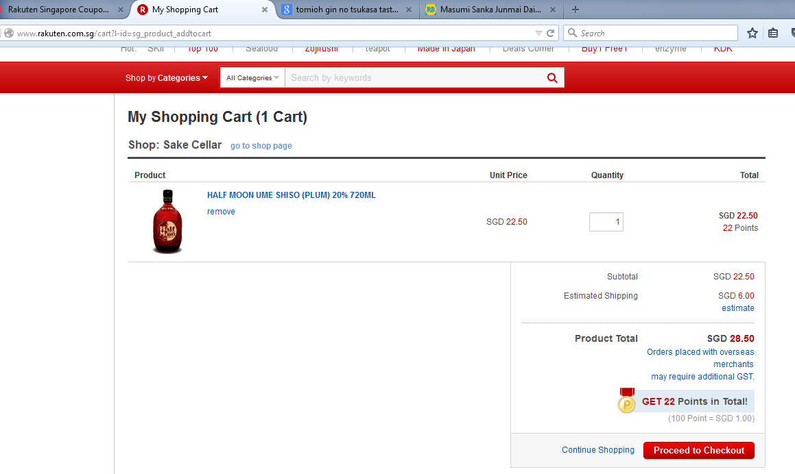Switch to Masumi Sanka Junmai Dai tab
The image size is (795, 474).
490,10
